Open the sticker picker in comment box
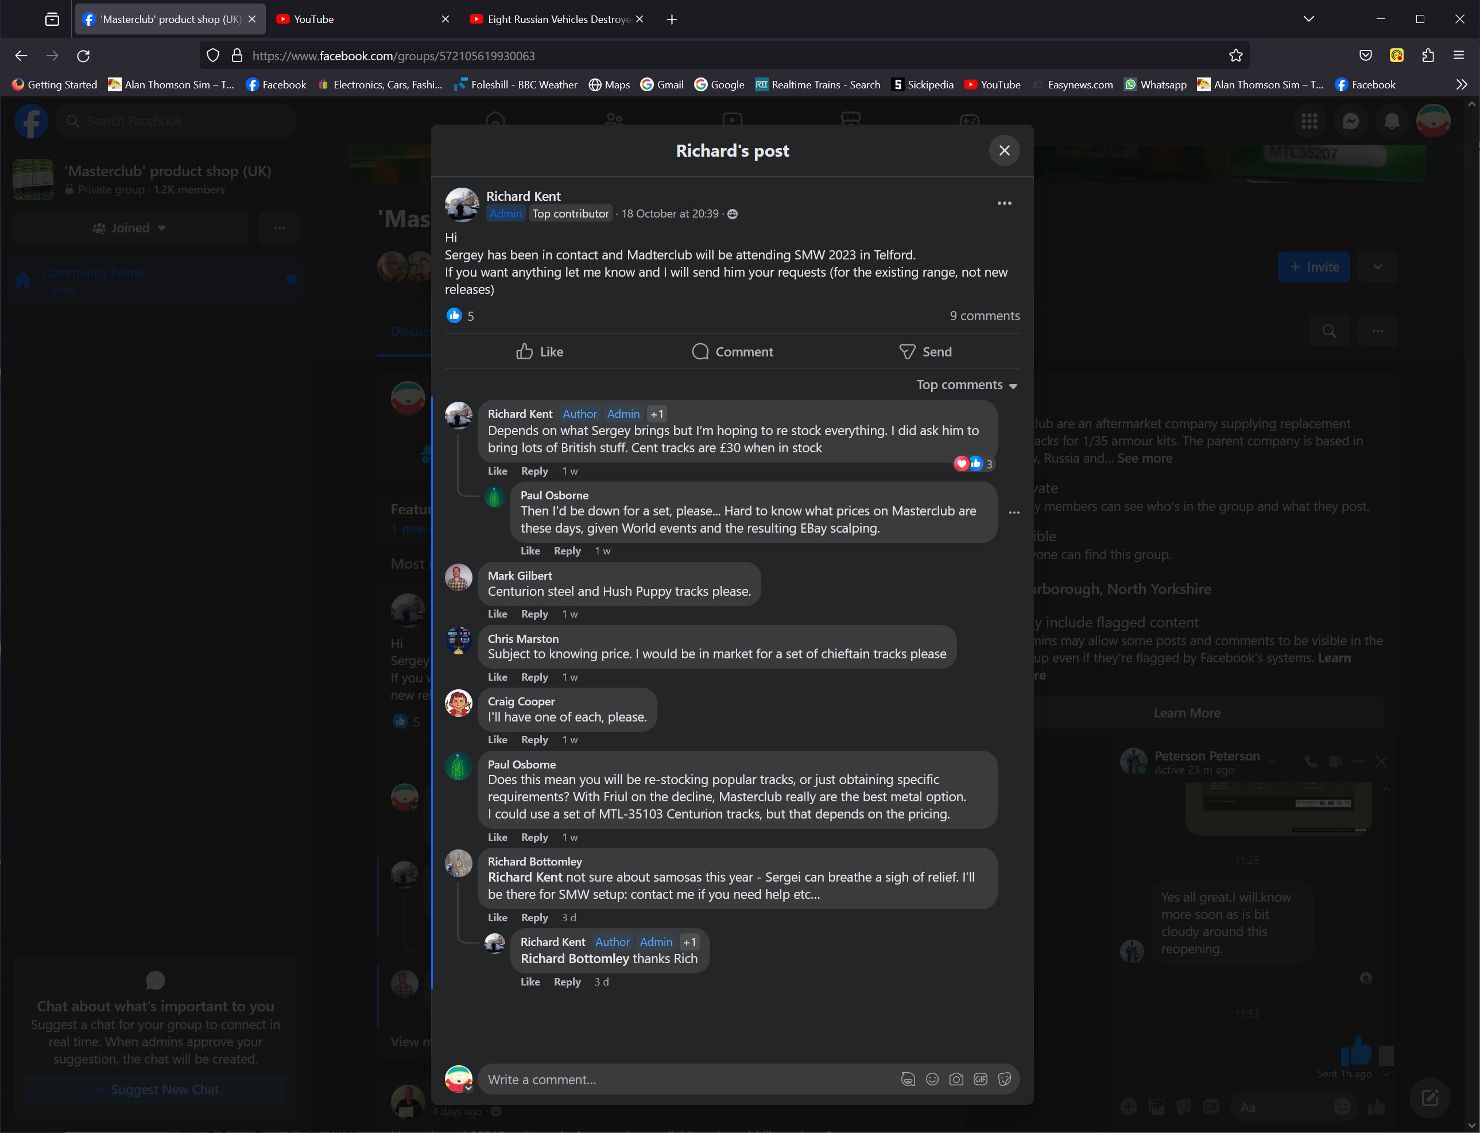This screenshot has width=1480, height=1133. click(x=1005, y=1079)
